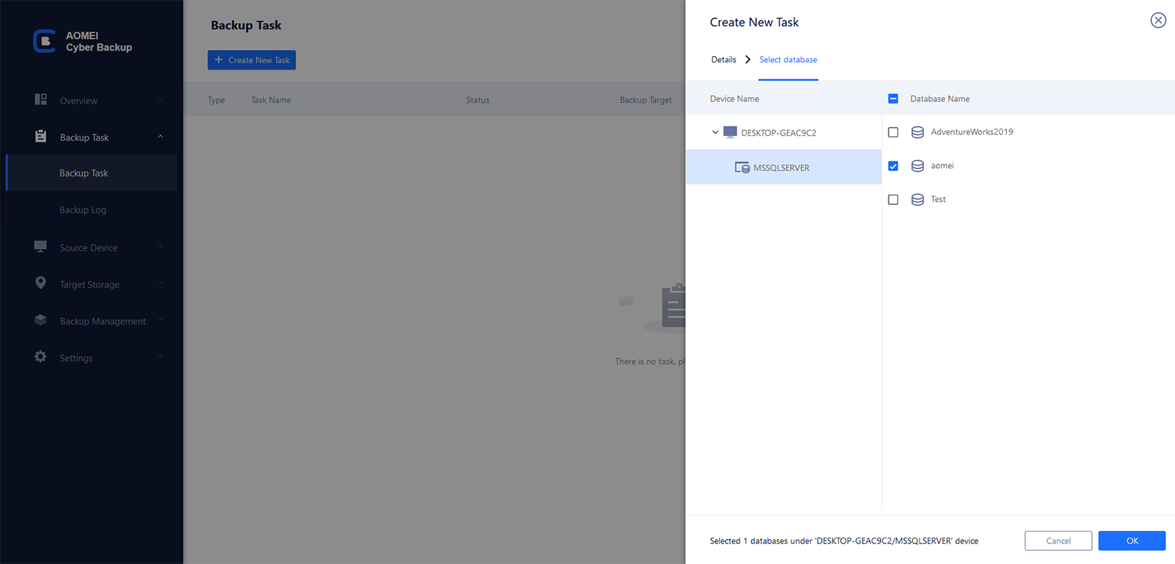Collapse the Backup Task sidebar section

[x=160, y=137]
